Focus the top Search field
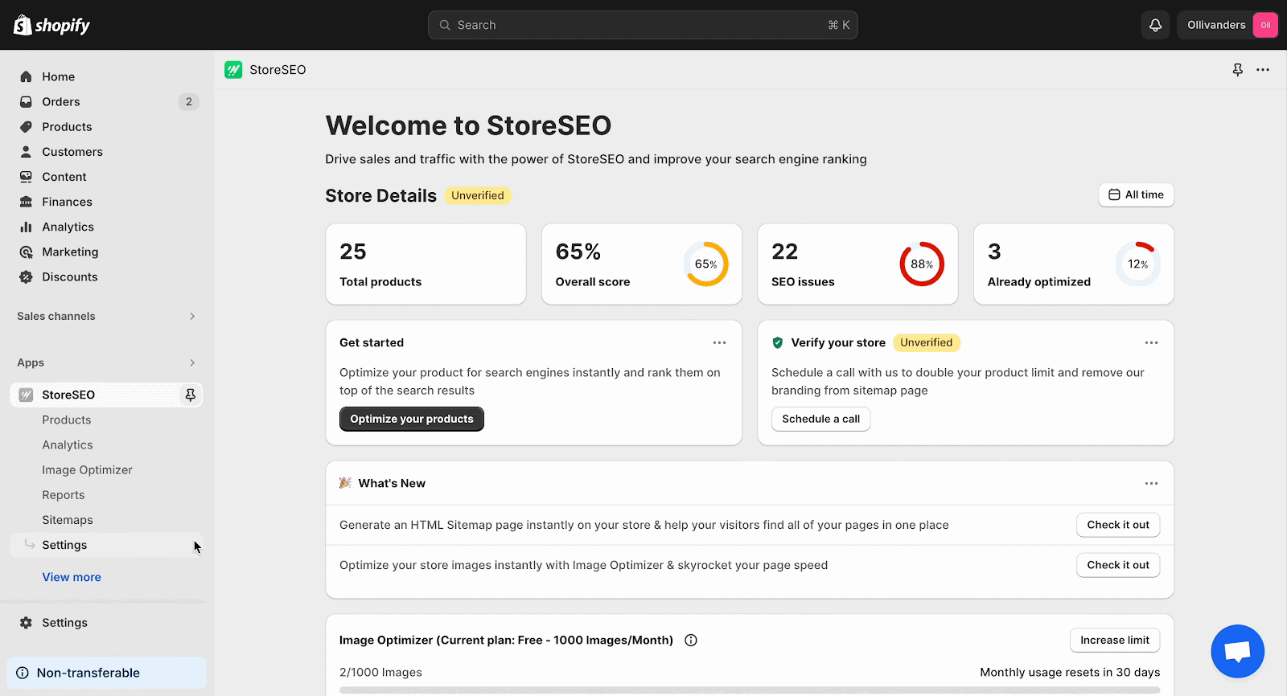 click(643, 25)
